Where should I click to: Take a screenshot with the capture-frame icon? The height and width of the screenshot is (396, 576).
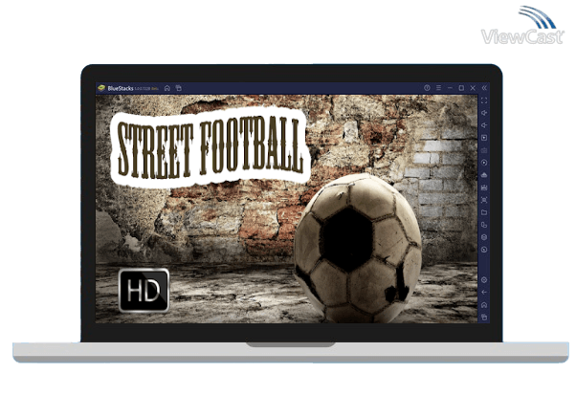pyautogui.click(x=484, y=200)
